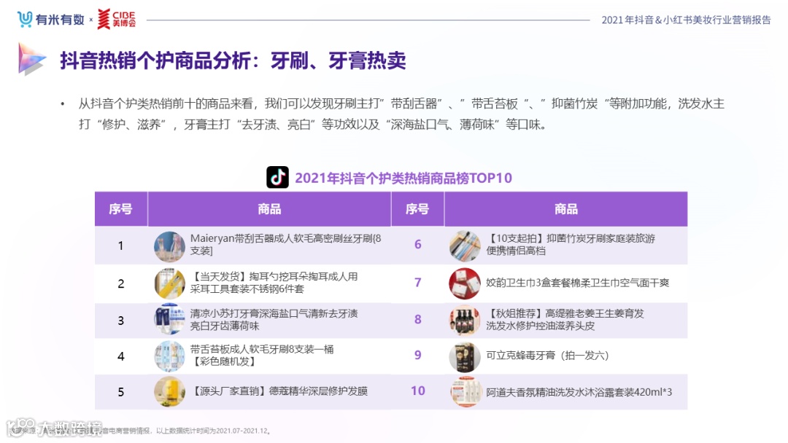Click rank number 6 in the table
The image size is (788, 443).
pos(417,244)
